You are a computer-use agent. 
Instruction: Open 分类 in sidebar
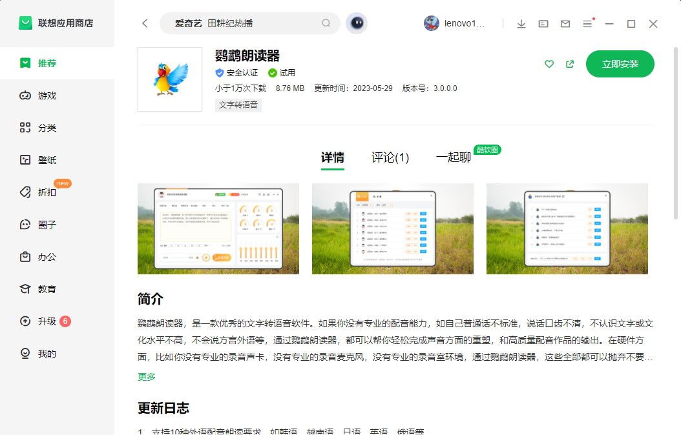57,128
